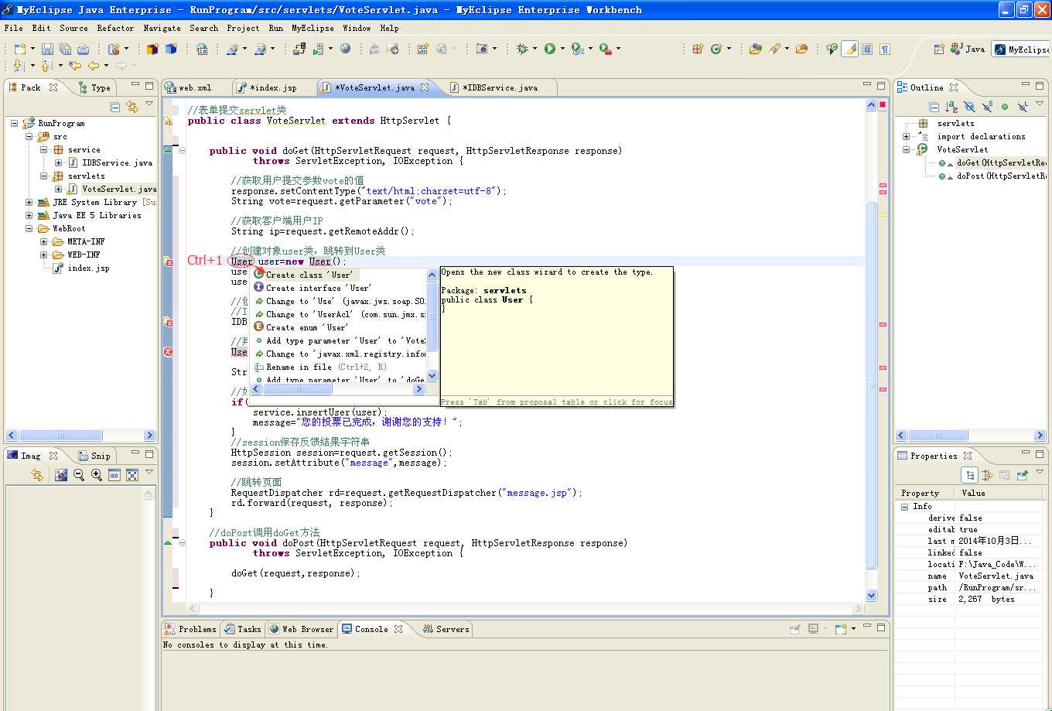Open the Web Browser view tab
1052x711 pixels.
point(301,629)
